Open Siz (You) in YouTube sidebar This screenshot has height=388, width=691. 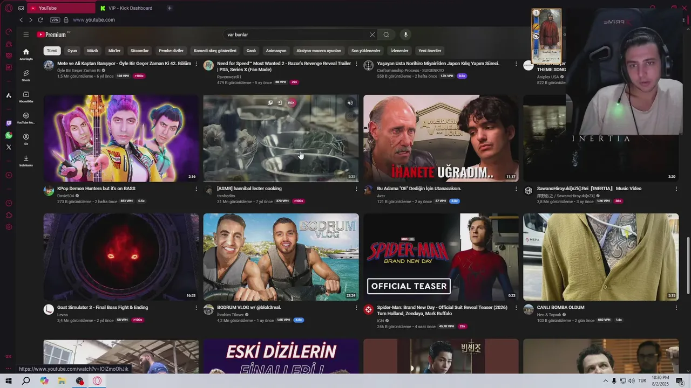[26, 140]
